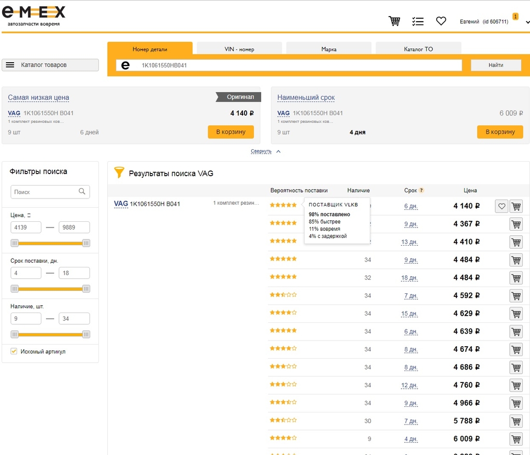Click the Цена sort icon in filters
The width and height of the screenshot is (530, 455).
28,216
